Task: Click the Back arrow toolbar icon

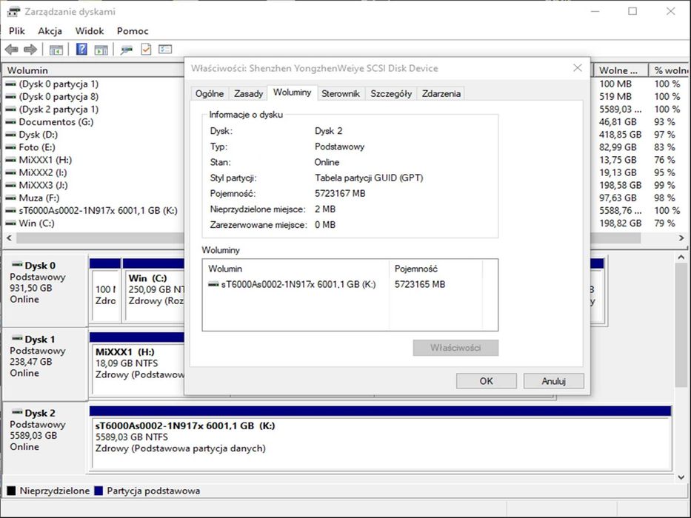Action: pos(11,50)
